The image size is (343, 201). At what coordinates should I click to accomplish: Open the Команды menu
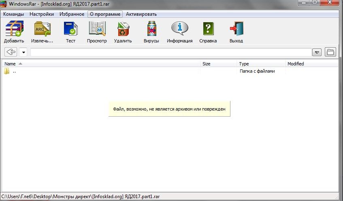pyautogui.click(x=13, y=14)
